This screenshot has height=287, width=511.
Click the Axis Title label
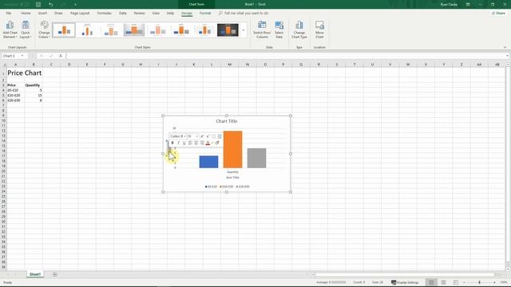tap(232, 177)
